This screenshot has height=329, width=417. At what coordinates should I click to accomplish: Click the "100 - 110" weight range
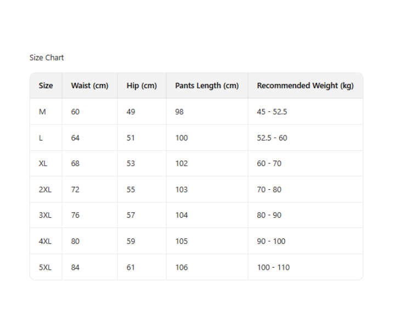(273, 268)
